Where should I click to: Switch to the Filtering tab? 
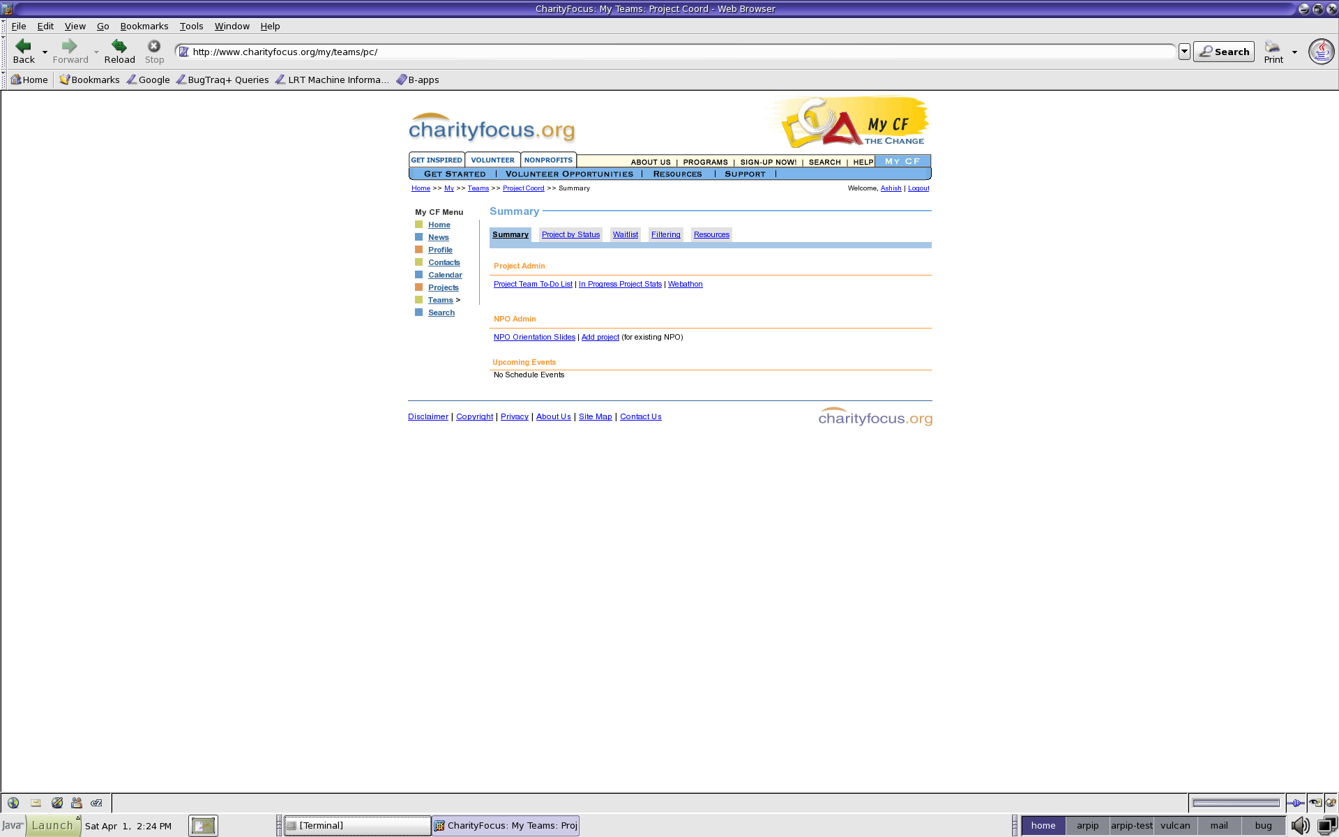(x=666, y=234)
